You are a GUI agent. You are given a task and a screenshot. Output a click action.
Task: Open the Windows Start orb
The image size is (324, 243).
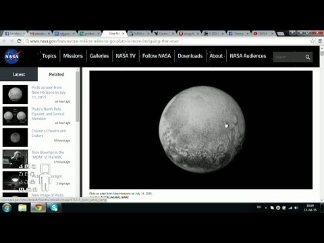coord(7,207)
